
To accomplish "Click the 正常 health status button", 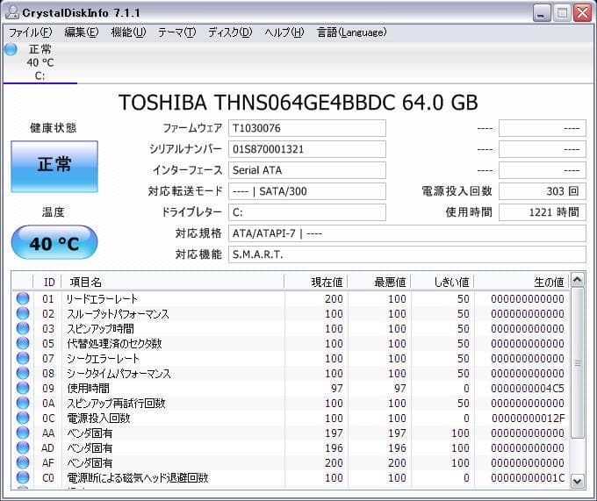I will coord(54,166).
